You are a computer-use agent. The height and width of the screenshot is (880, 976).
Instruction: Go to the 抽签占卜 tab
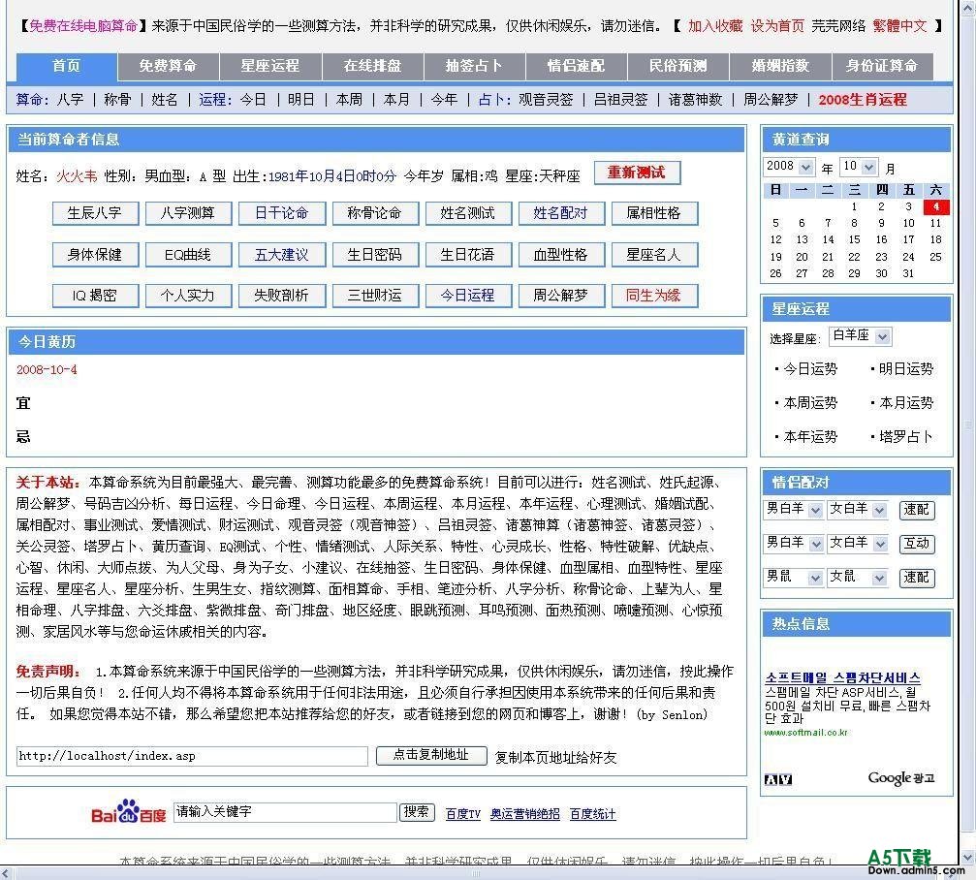tap(474, 67)
